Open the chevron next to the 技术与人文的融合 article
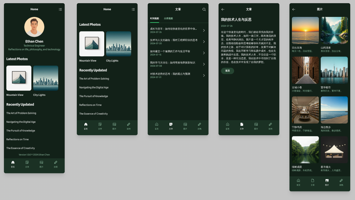This screenshot has width=355, height=200. click(x=204, y=42)
